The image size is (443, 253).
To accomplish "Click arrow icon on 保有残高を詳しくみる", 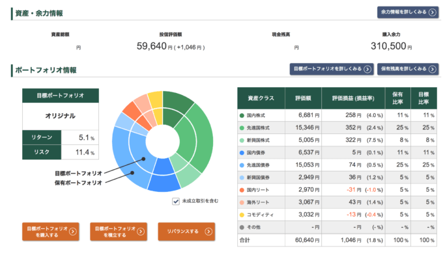I will [433, 69].
